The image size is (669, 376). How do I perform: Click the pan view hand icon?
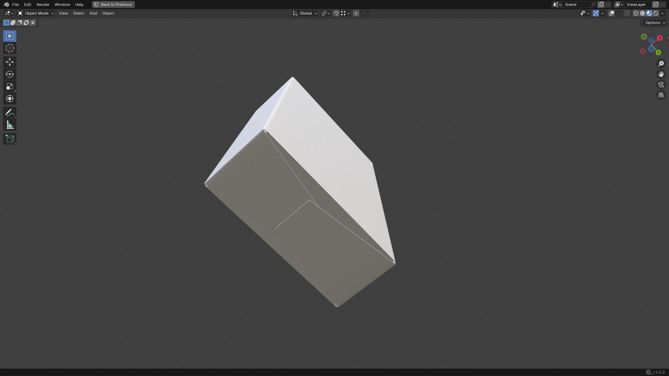(661, 74)
